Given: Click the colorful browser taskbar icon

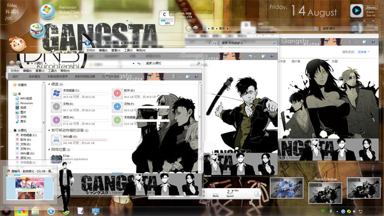Looking at the screenshot, I should click(x=21, y=211).
